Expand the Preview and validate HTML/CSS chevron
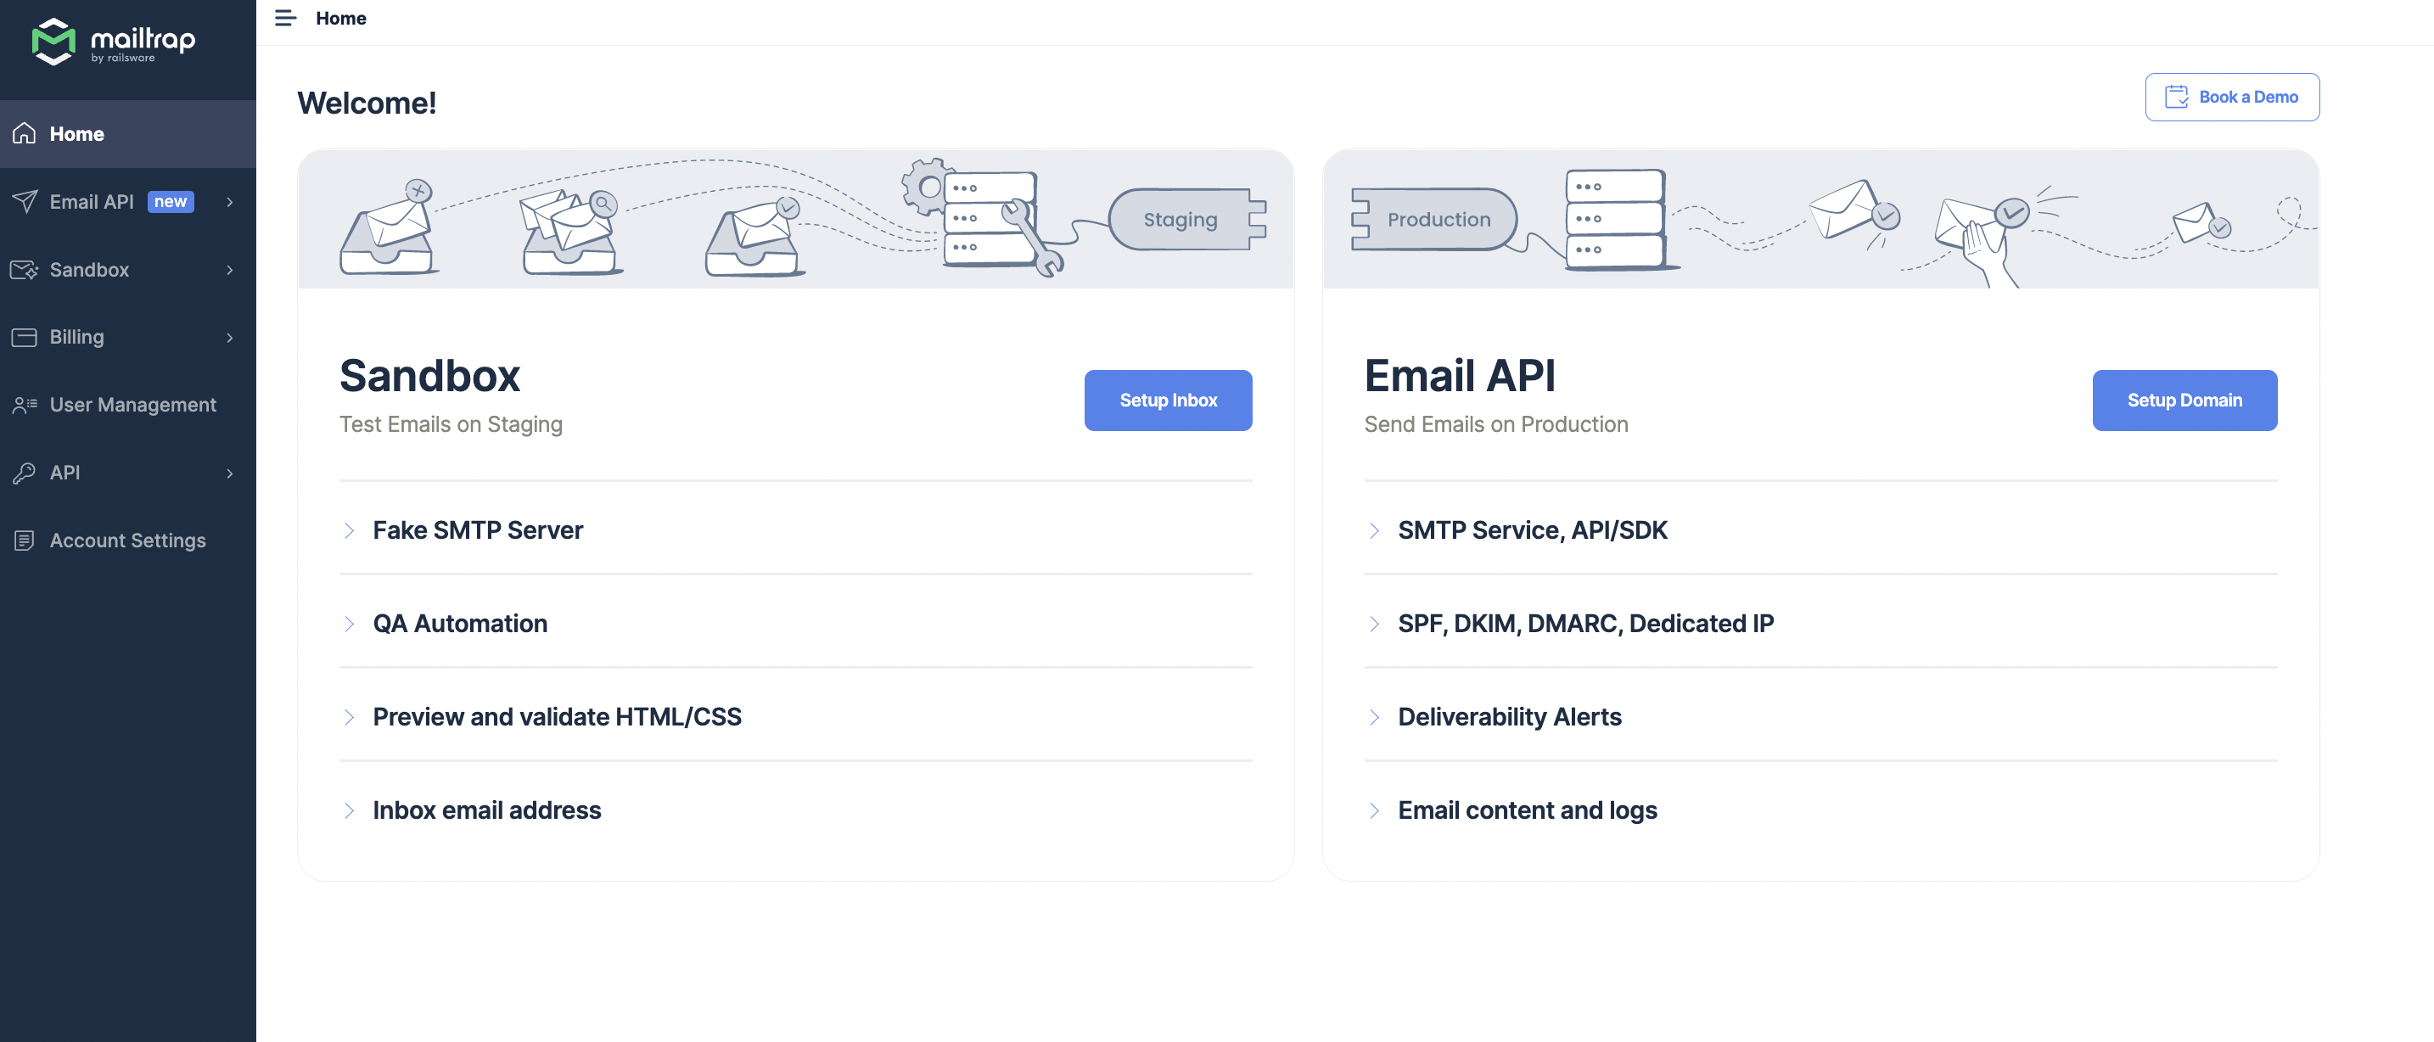The width and height of the screenshot is (2434, 1042). pos(349,717)
